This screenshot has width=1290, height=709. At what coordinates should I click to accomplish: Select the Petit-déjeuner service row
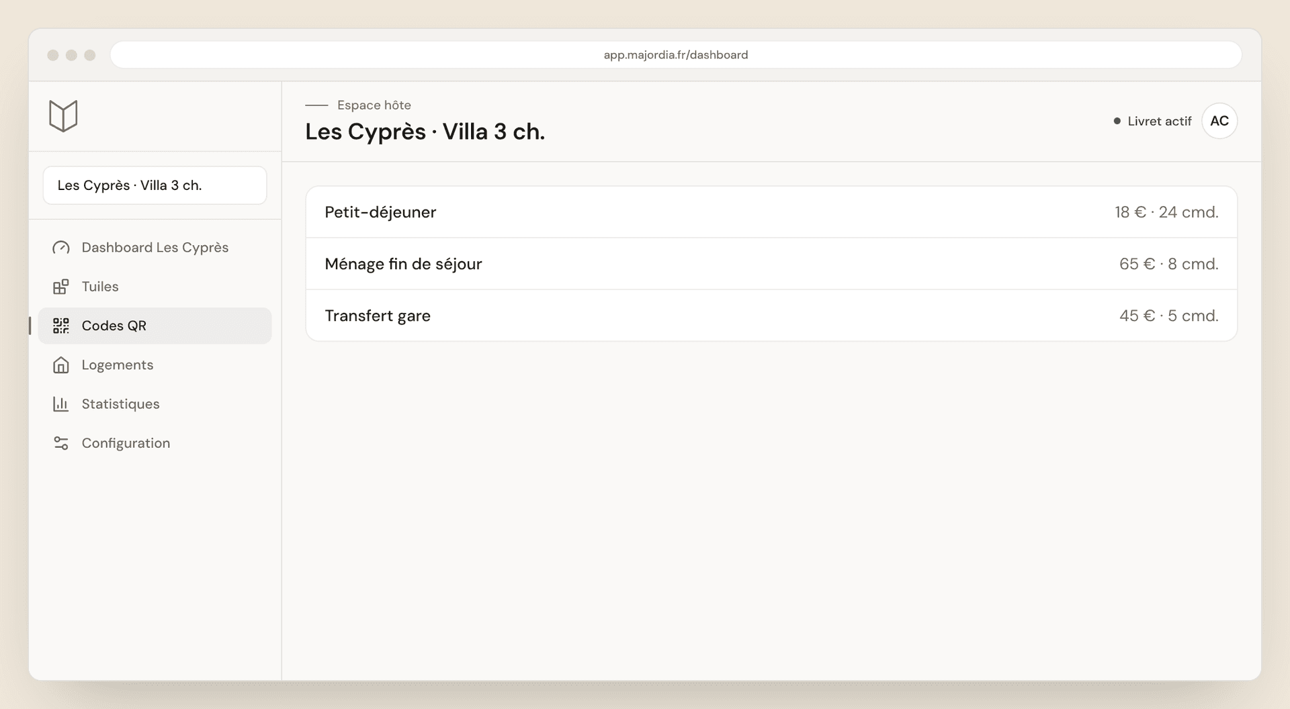tap(771, 212)
